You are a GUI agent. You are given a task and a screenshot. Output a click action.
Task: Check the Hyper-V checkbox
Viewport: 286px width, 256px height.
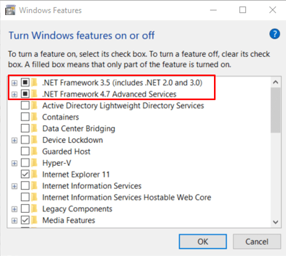25,163
